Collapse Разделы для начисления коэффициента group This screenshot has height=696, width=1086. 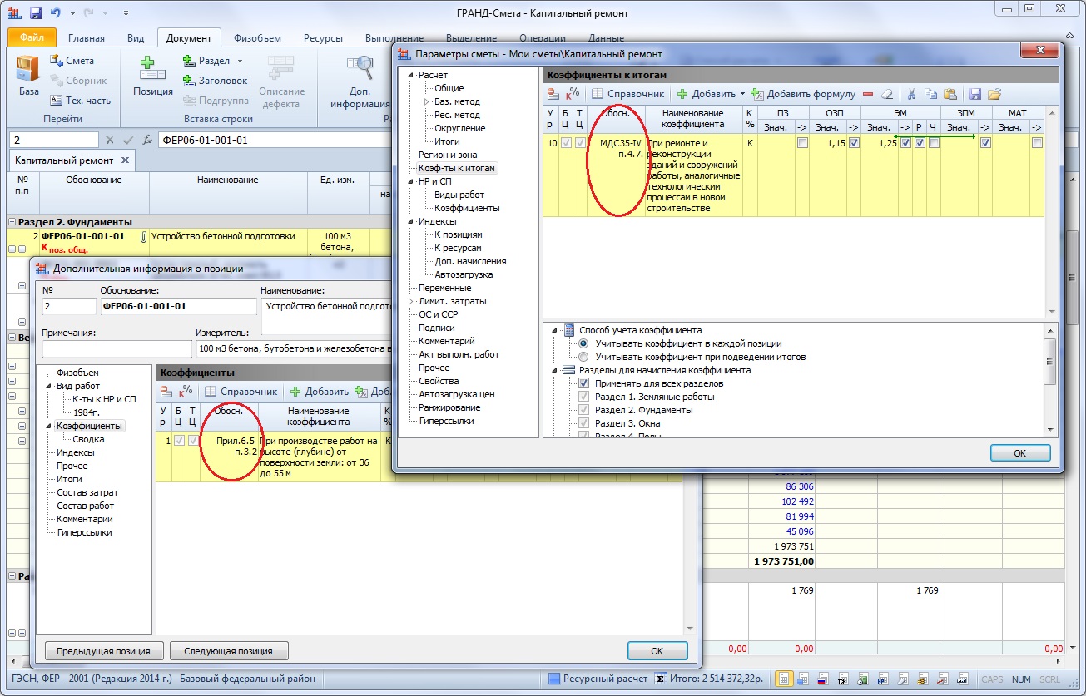click(x=554, y=370)
